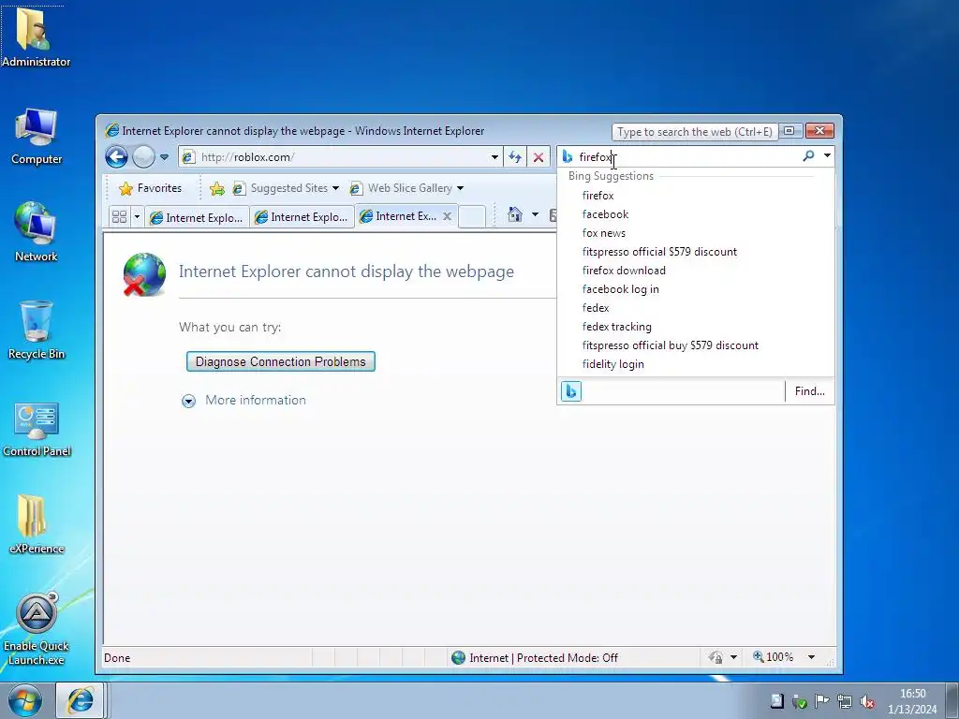Image resolution: width=959 pixels, height=719 pixels.
Task: Click the Bing provider icon below suggestions
Action: [x=570, y=390]
